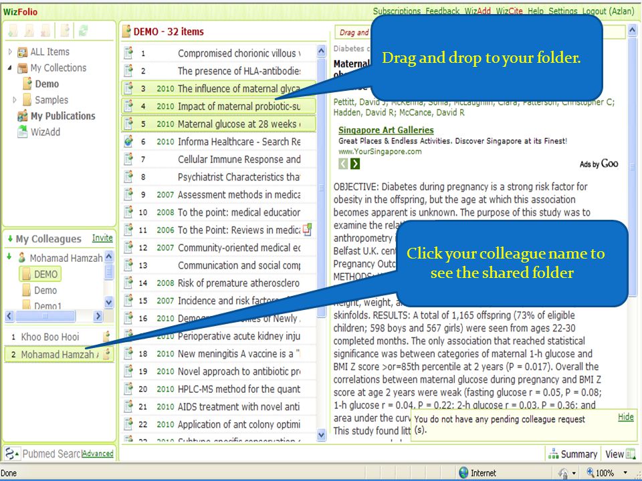Click the document icon for item 20
This screenshot has height=481, width=642.
pos(128,389)
